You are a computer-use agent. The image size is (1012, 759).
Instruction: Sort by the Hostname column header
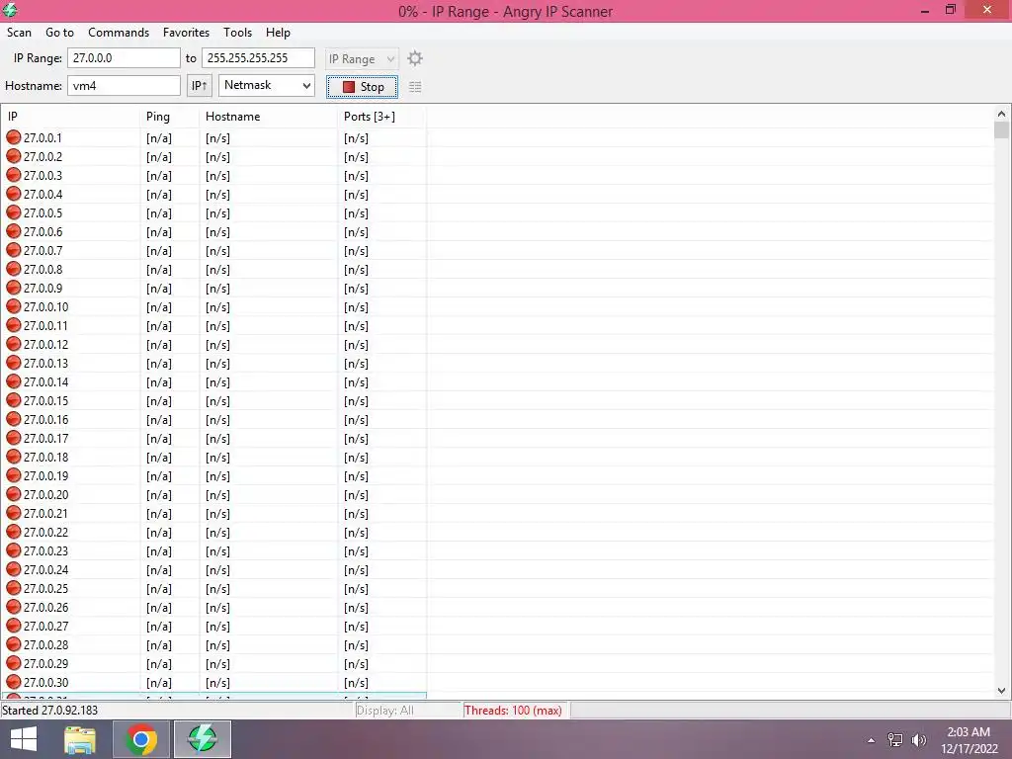269,117
